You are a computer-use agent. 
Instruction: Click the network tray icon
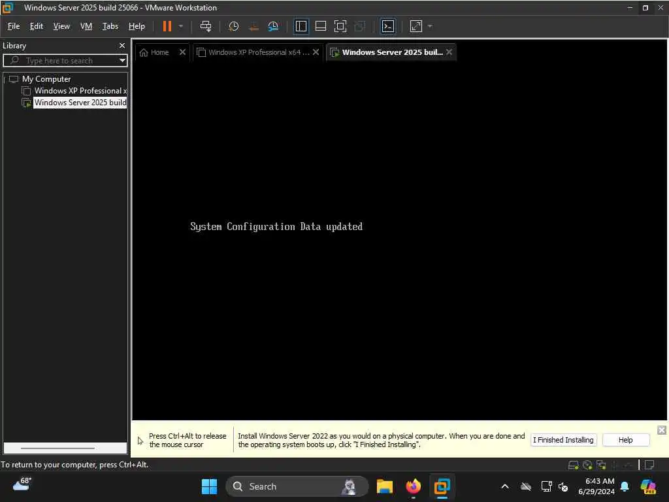click(546, 486)
